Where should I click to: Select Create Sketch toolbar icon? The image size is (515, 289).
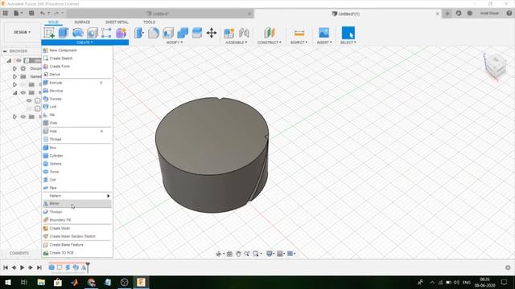pos(49,33)
